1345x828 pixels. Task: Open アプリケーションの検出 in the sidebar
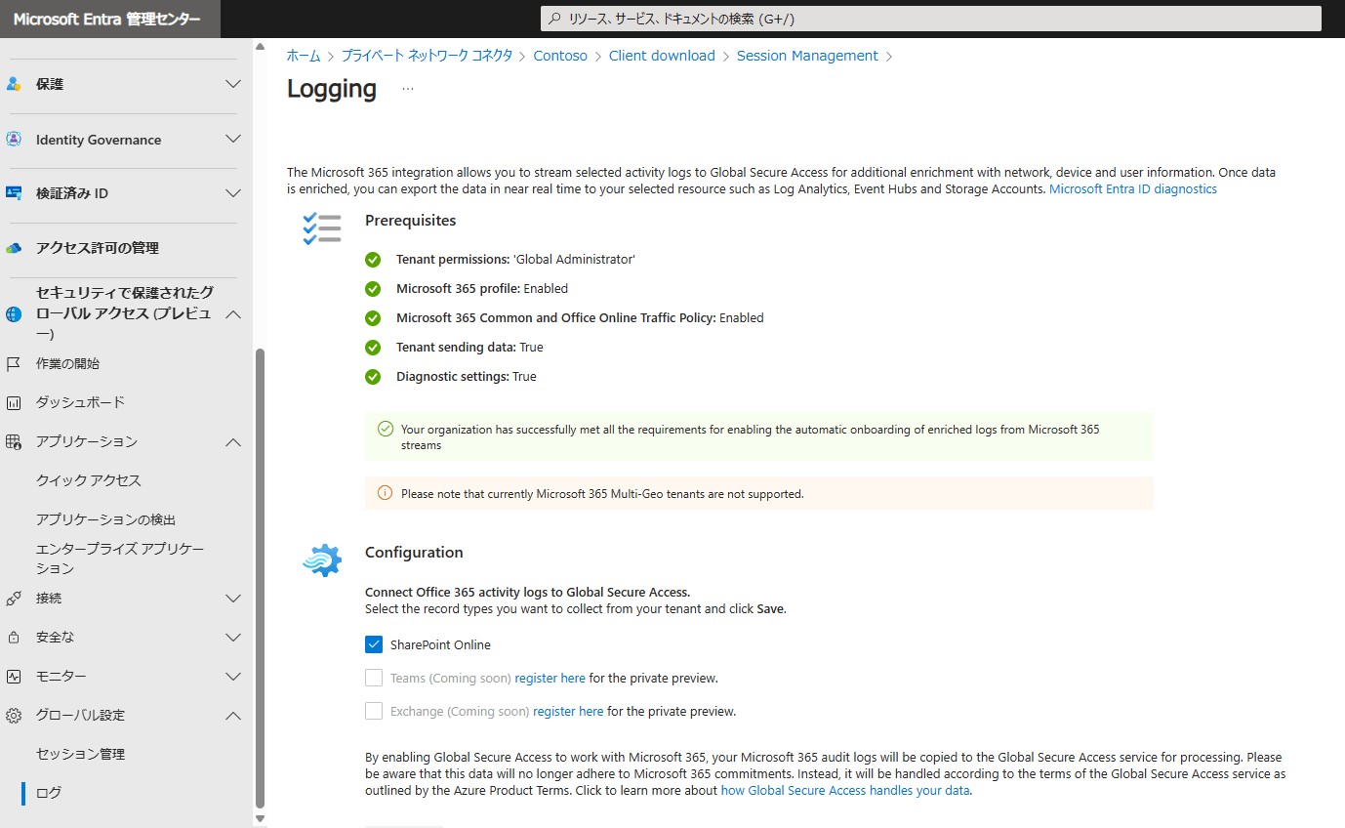point(106,519)
